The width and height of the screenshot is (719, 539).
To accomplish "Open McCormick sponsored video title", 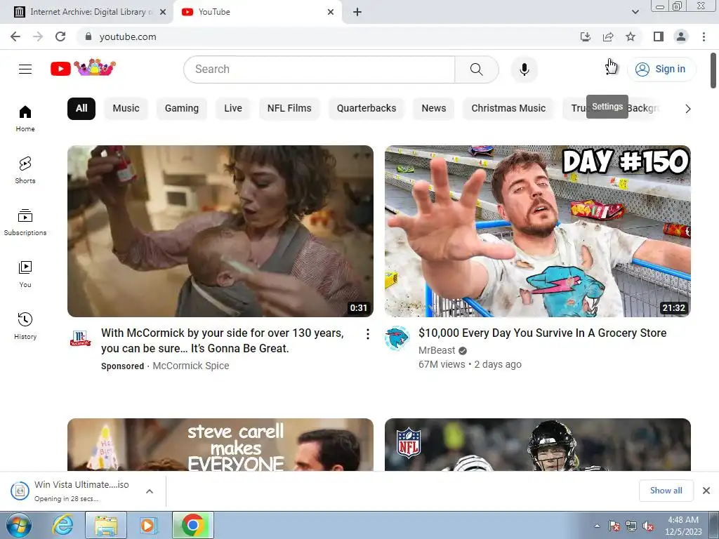I will 223,340.
